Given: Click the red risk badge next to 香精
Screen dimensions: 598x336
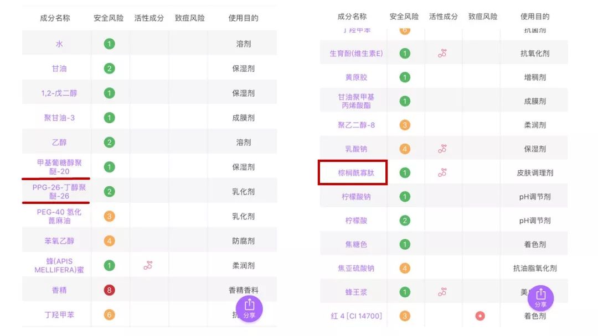Looking at the screenshot, I should [109, 290].
